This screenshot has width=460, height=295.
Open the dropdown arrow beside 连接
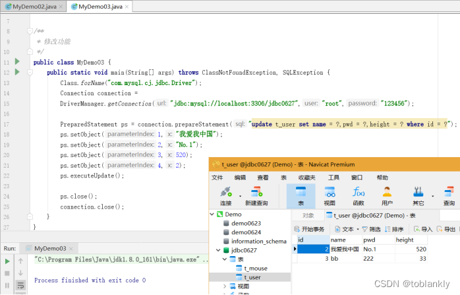241,196
